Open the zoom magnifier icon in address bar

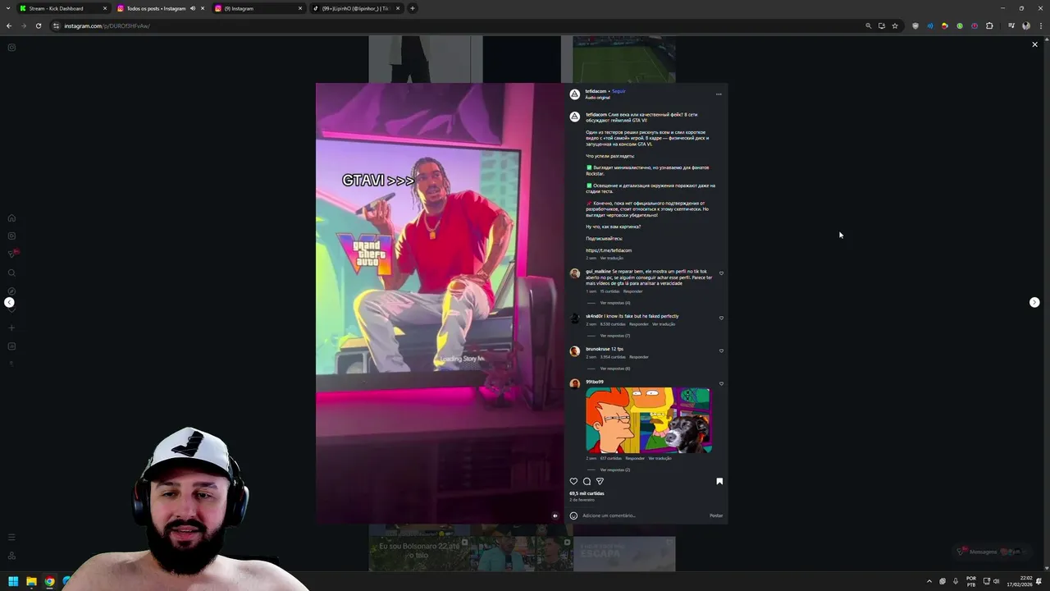tap(868, 25)
